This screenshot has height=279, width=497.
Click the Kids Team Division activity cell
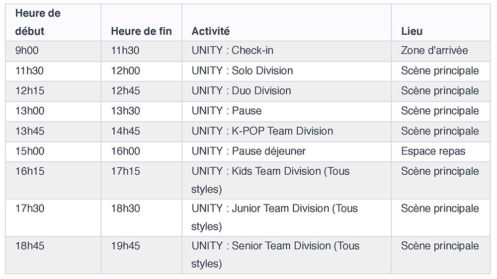[x=270, y=180]
